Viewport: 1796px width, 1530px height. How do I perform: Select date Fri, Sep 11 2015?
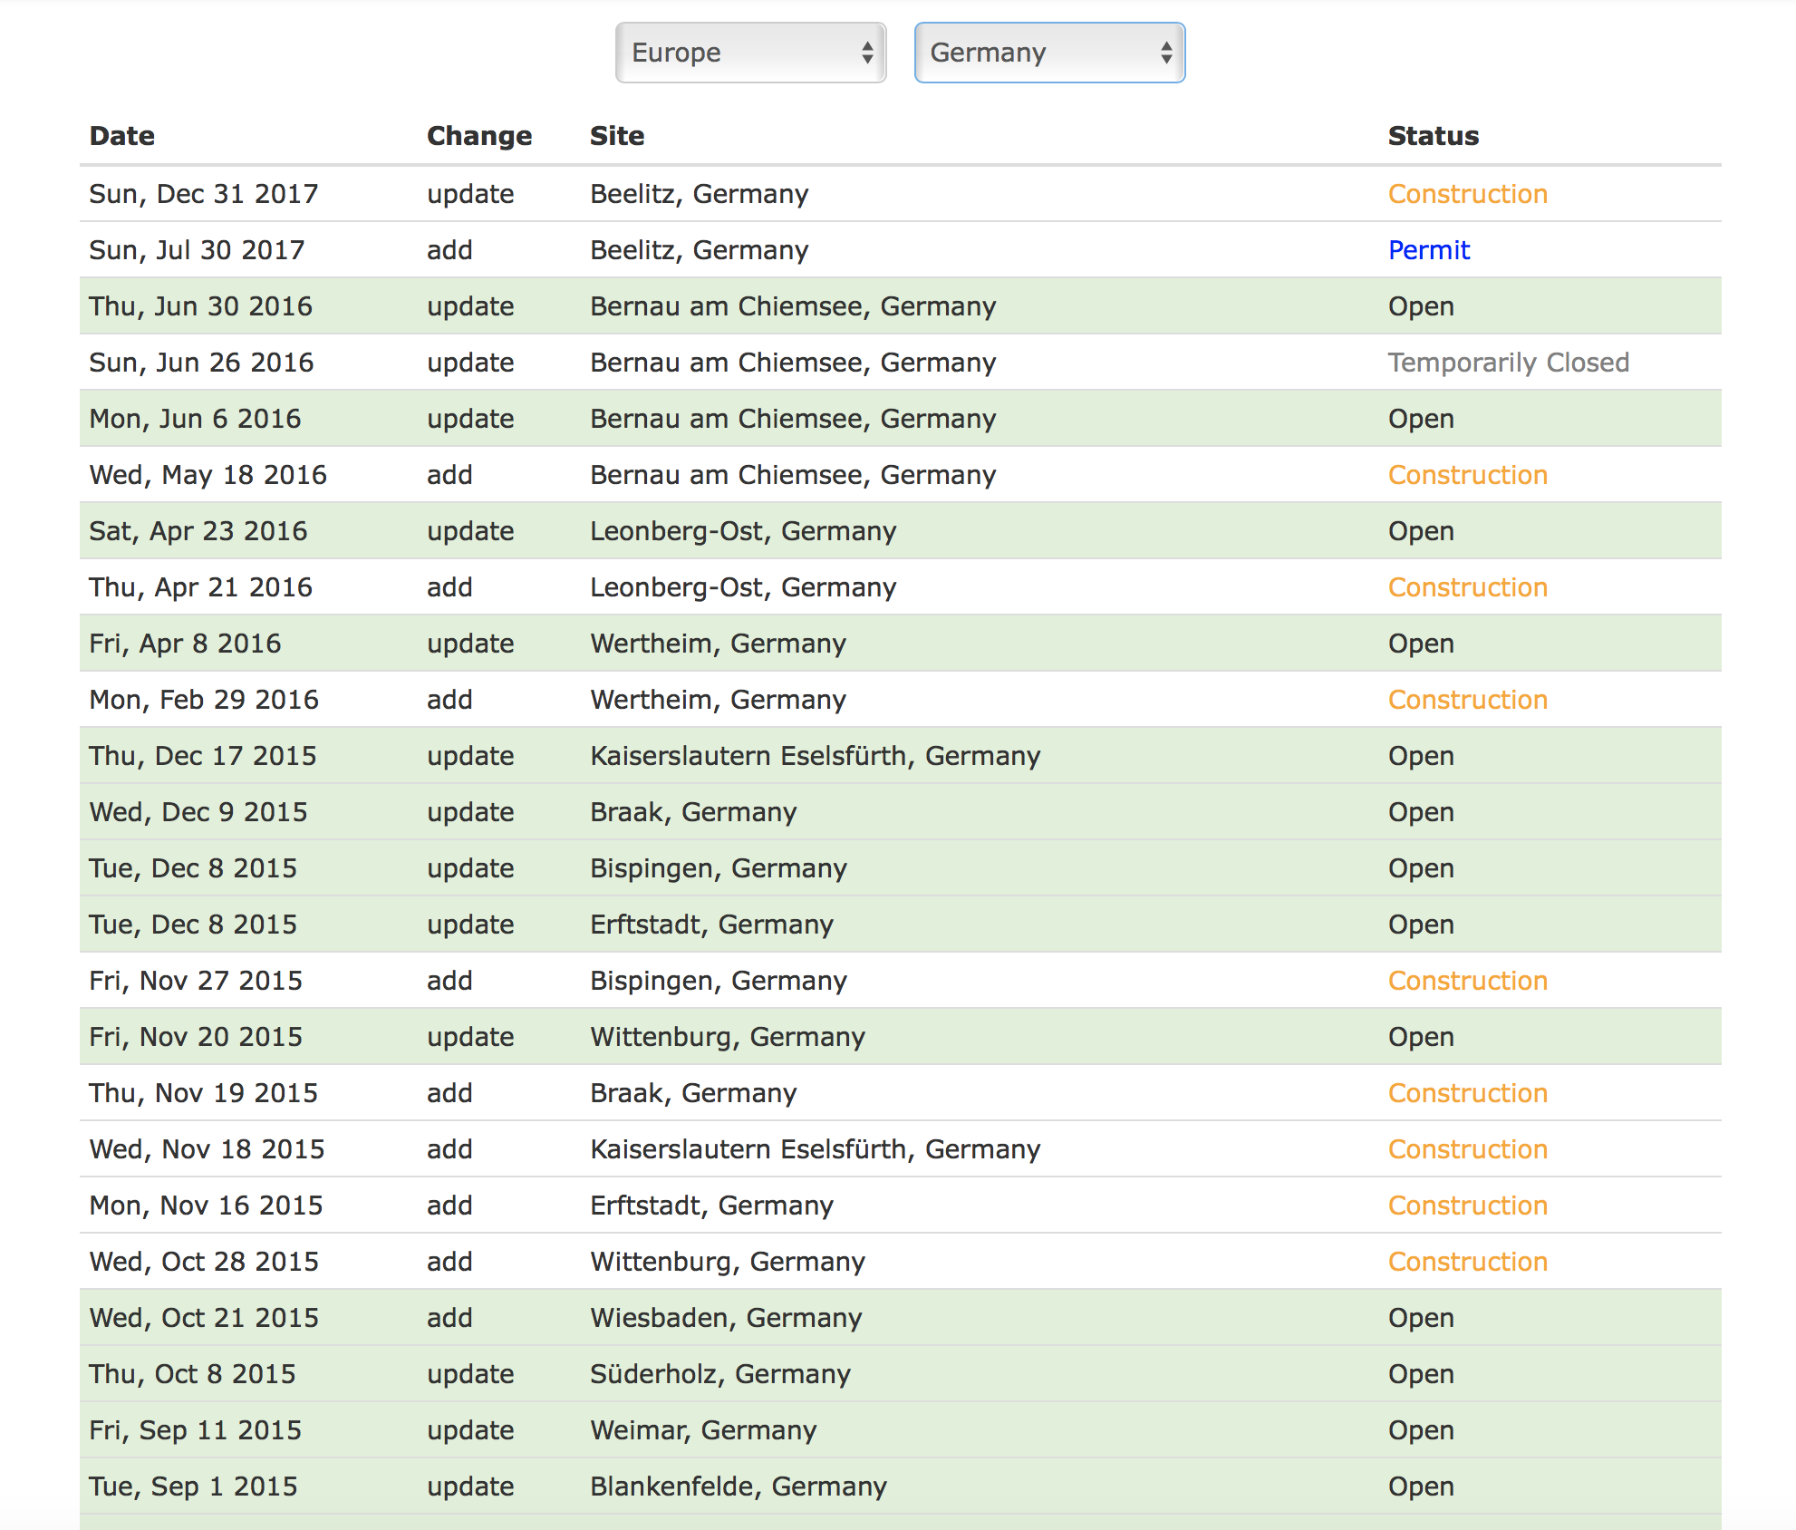[196, 1430]
